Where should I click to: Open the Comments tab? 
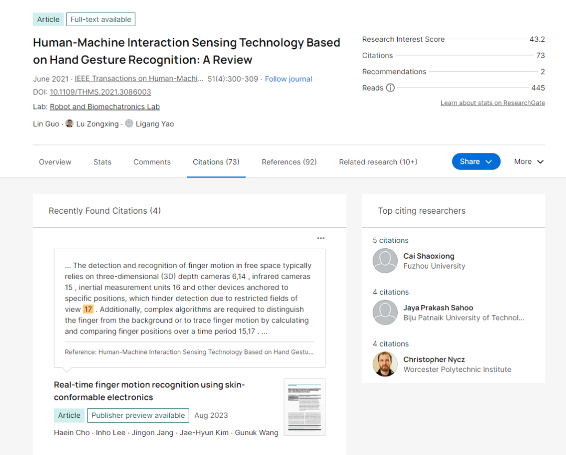152,162
